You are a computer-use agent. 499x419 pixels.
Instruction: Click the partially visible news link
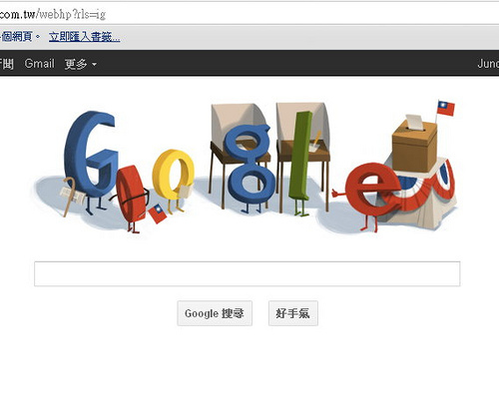pyautogui.click(x=7, y=63)
